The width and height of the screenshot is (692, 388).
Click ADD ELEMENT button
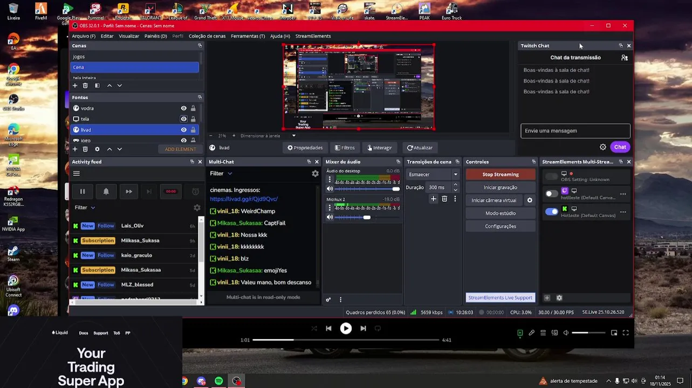click(x=181, y=149)
